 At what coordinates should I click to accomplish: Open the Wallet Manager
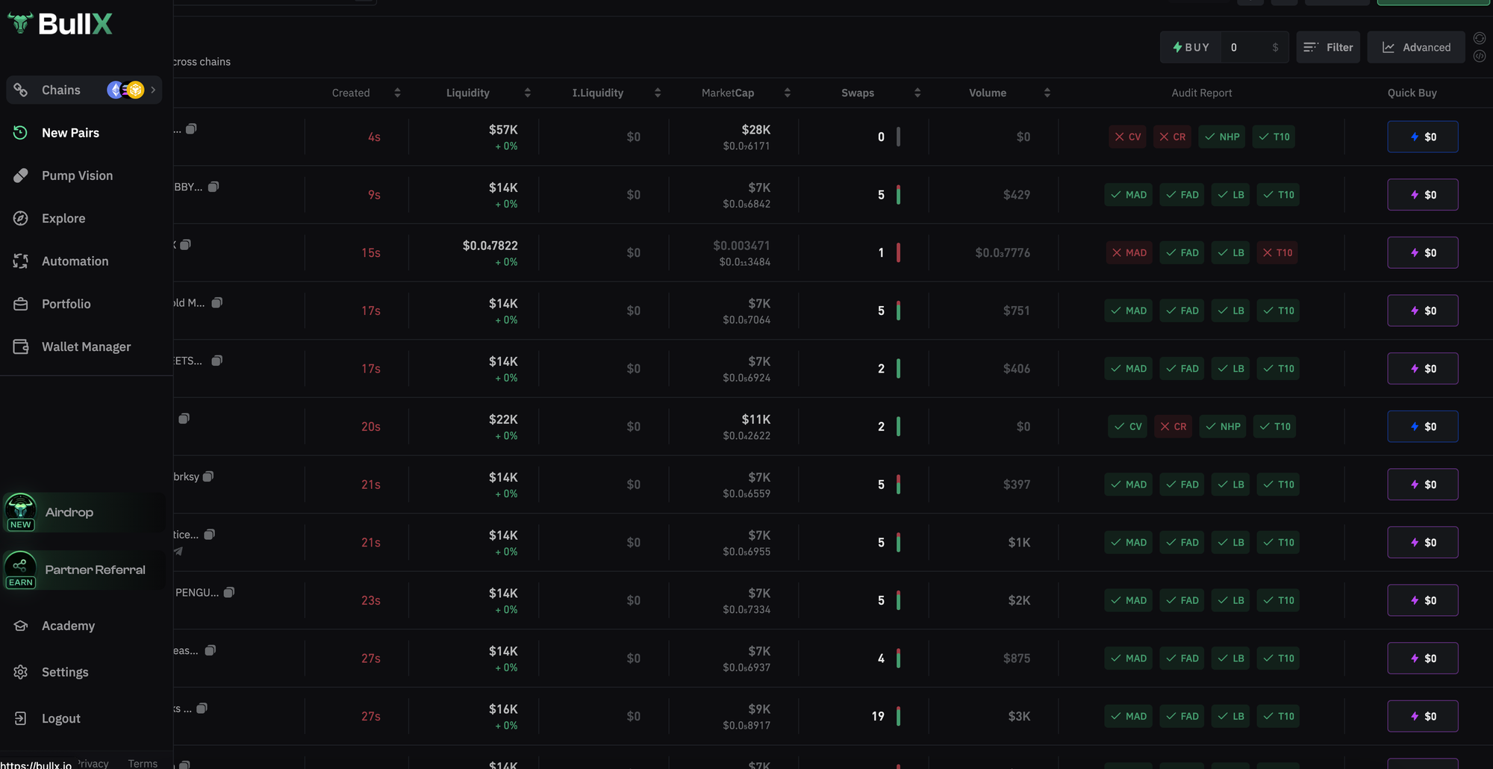click(86, 346)
